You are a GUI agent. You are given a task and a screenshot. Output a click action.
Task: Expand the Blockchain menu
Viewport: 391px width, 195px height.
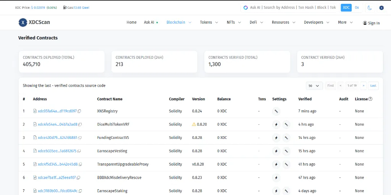coord(179,22)
